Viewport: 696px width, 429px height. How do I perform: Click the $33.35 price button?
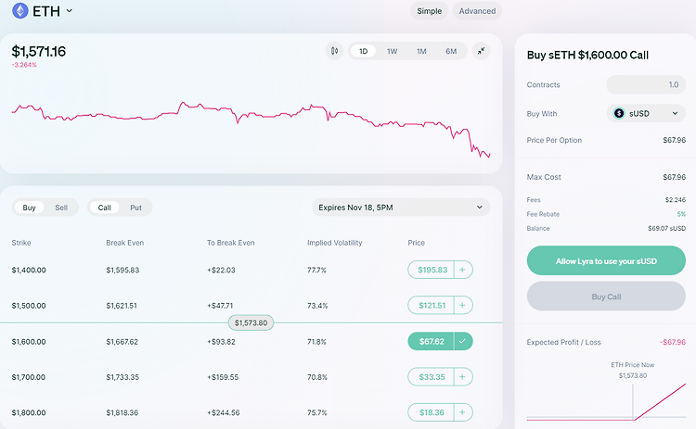coord(432,377)
